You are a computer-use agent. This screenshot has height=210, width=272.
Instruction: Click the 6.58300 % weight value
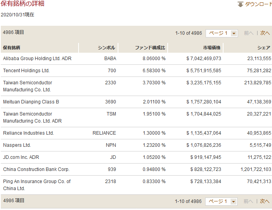coord(154,71)
